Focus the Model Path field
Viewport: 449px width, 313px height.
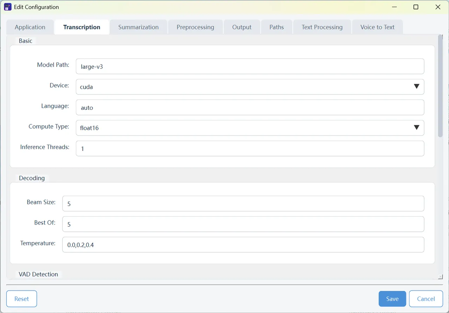pyautogui.click(x=250, y=66)
